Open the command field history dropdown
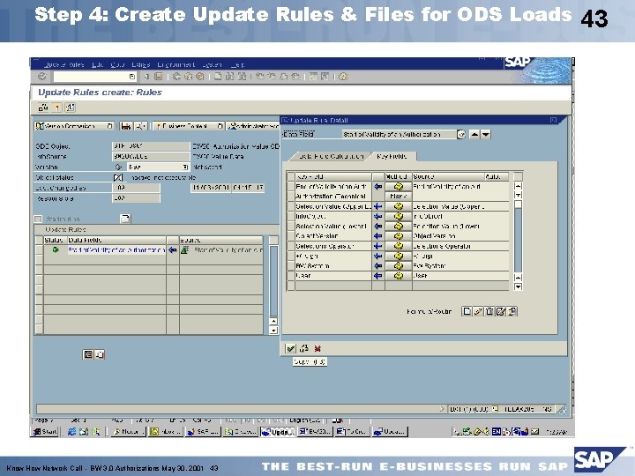 pos(132,77)
